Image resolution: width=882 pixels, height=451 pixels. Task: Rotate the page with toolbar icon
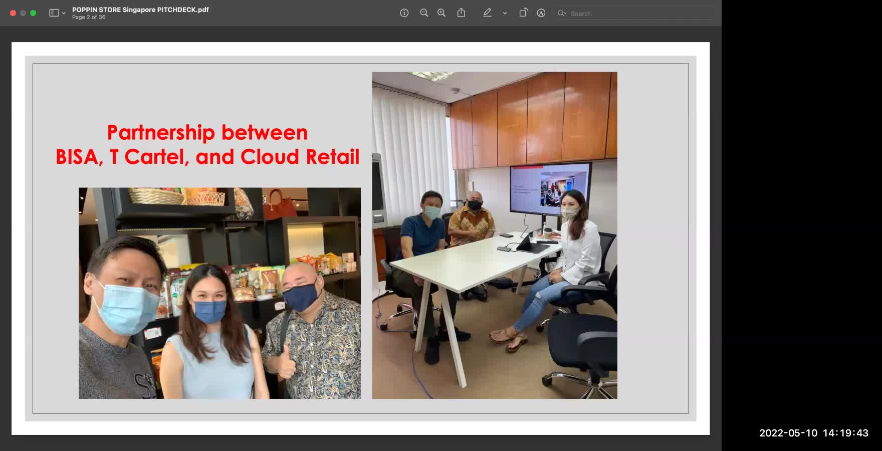[x=523, y=13]
